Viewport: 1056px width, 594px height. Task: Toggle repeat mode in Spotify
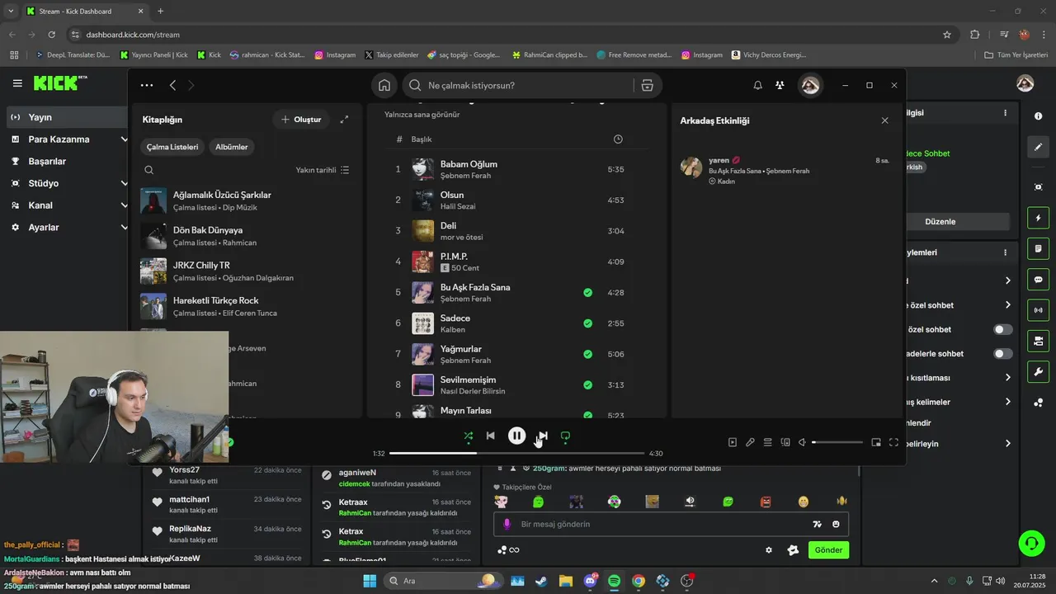pyautogui.click(x=565, y=436)
